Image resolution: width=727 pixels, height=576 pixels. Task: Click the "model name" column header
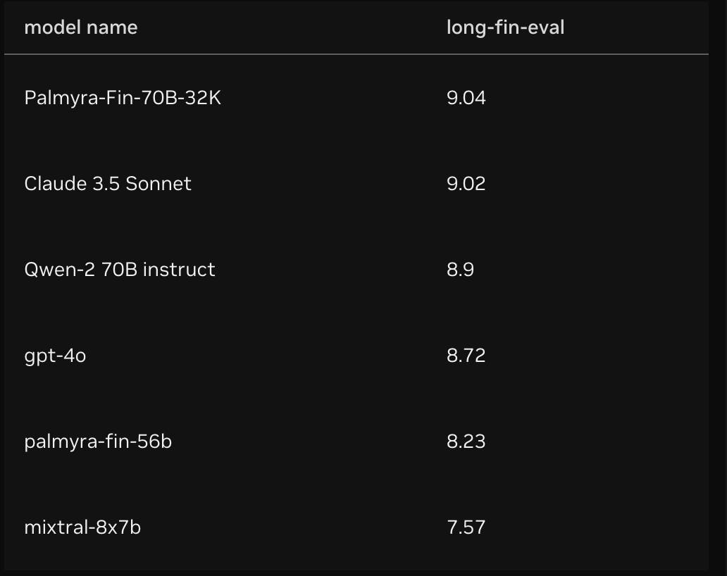pos(81,28)
